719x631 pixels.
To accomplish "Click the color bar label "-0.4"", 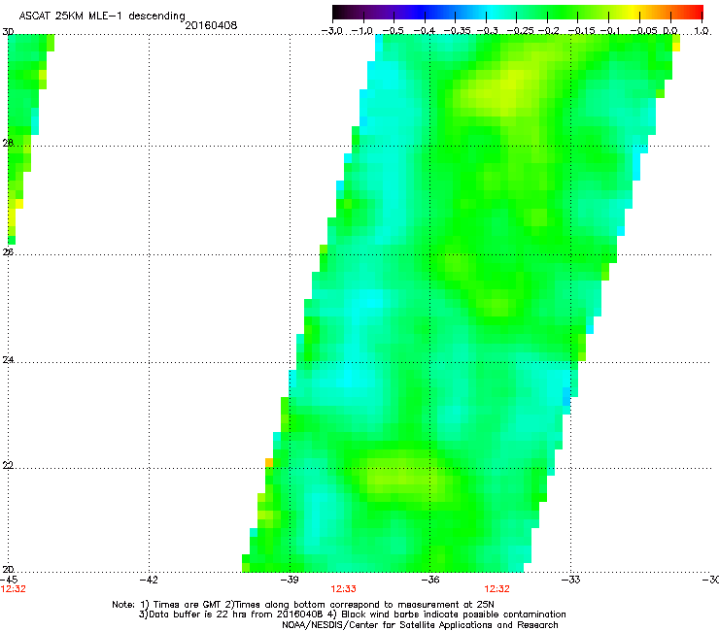I will (424, 31).
